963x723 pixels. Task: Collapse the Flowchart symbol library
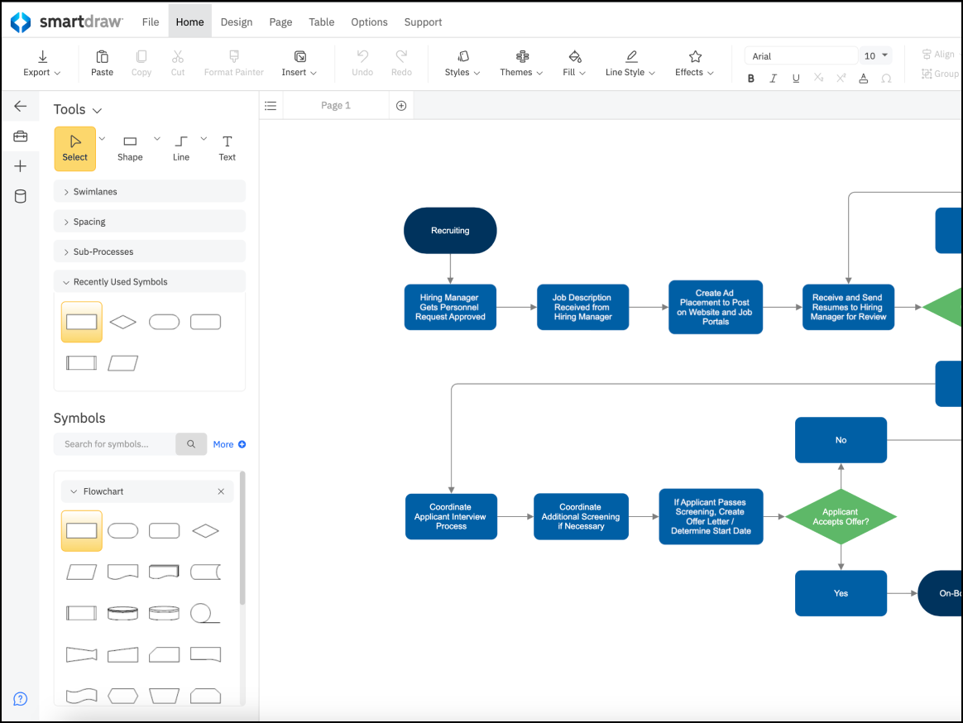point(74,491)
